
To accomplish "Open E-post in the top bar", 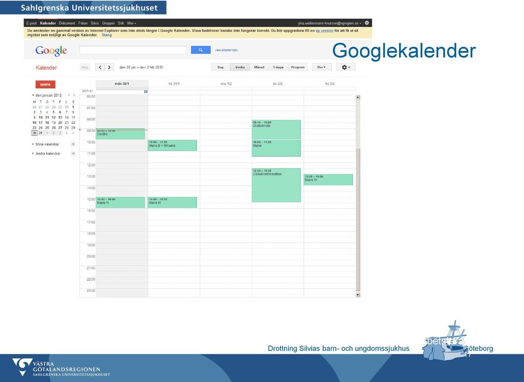I will coord(32,23).
